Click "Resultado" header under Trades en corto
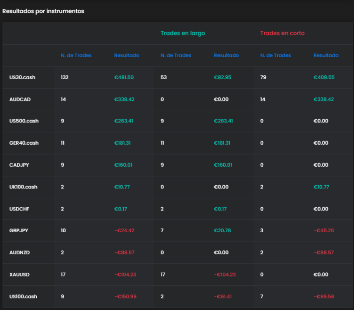This screenshot has height=310, width=354. pos(326,55)
